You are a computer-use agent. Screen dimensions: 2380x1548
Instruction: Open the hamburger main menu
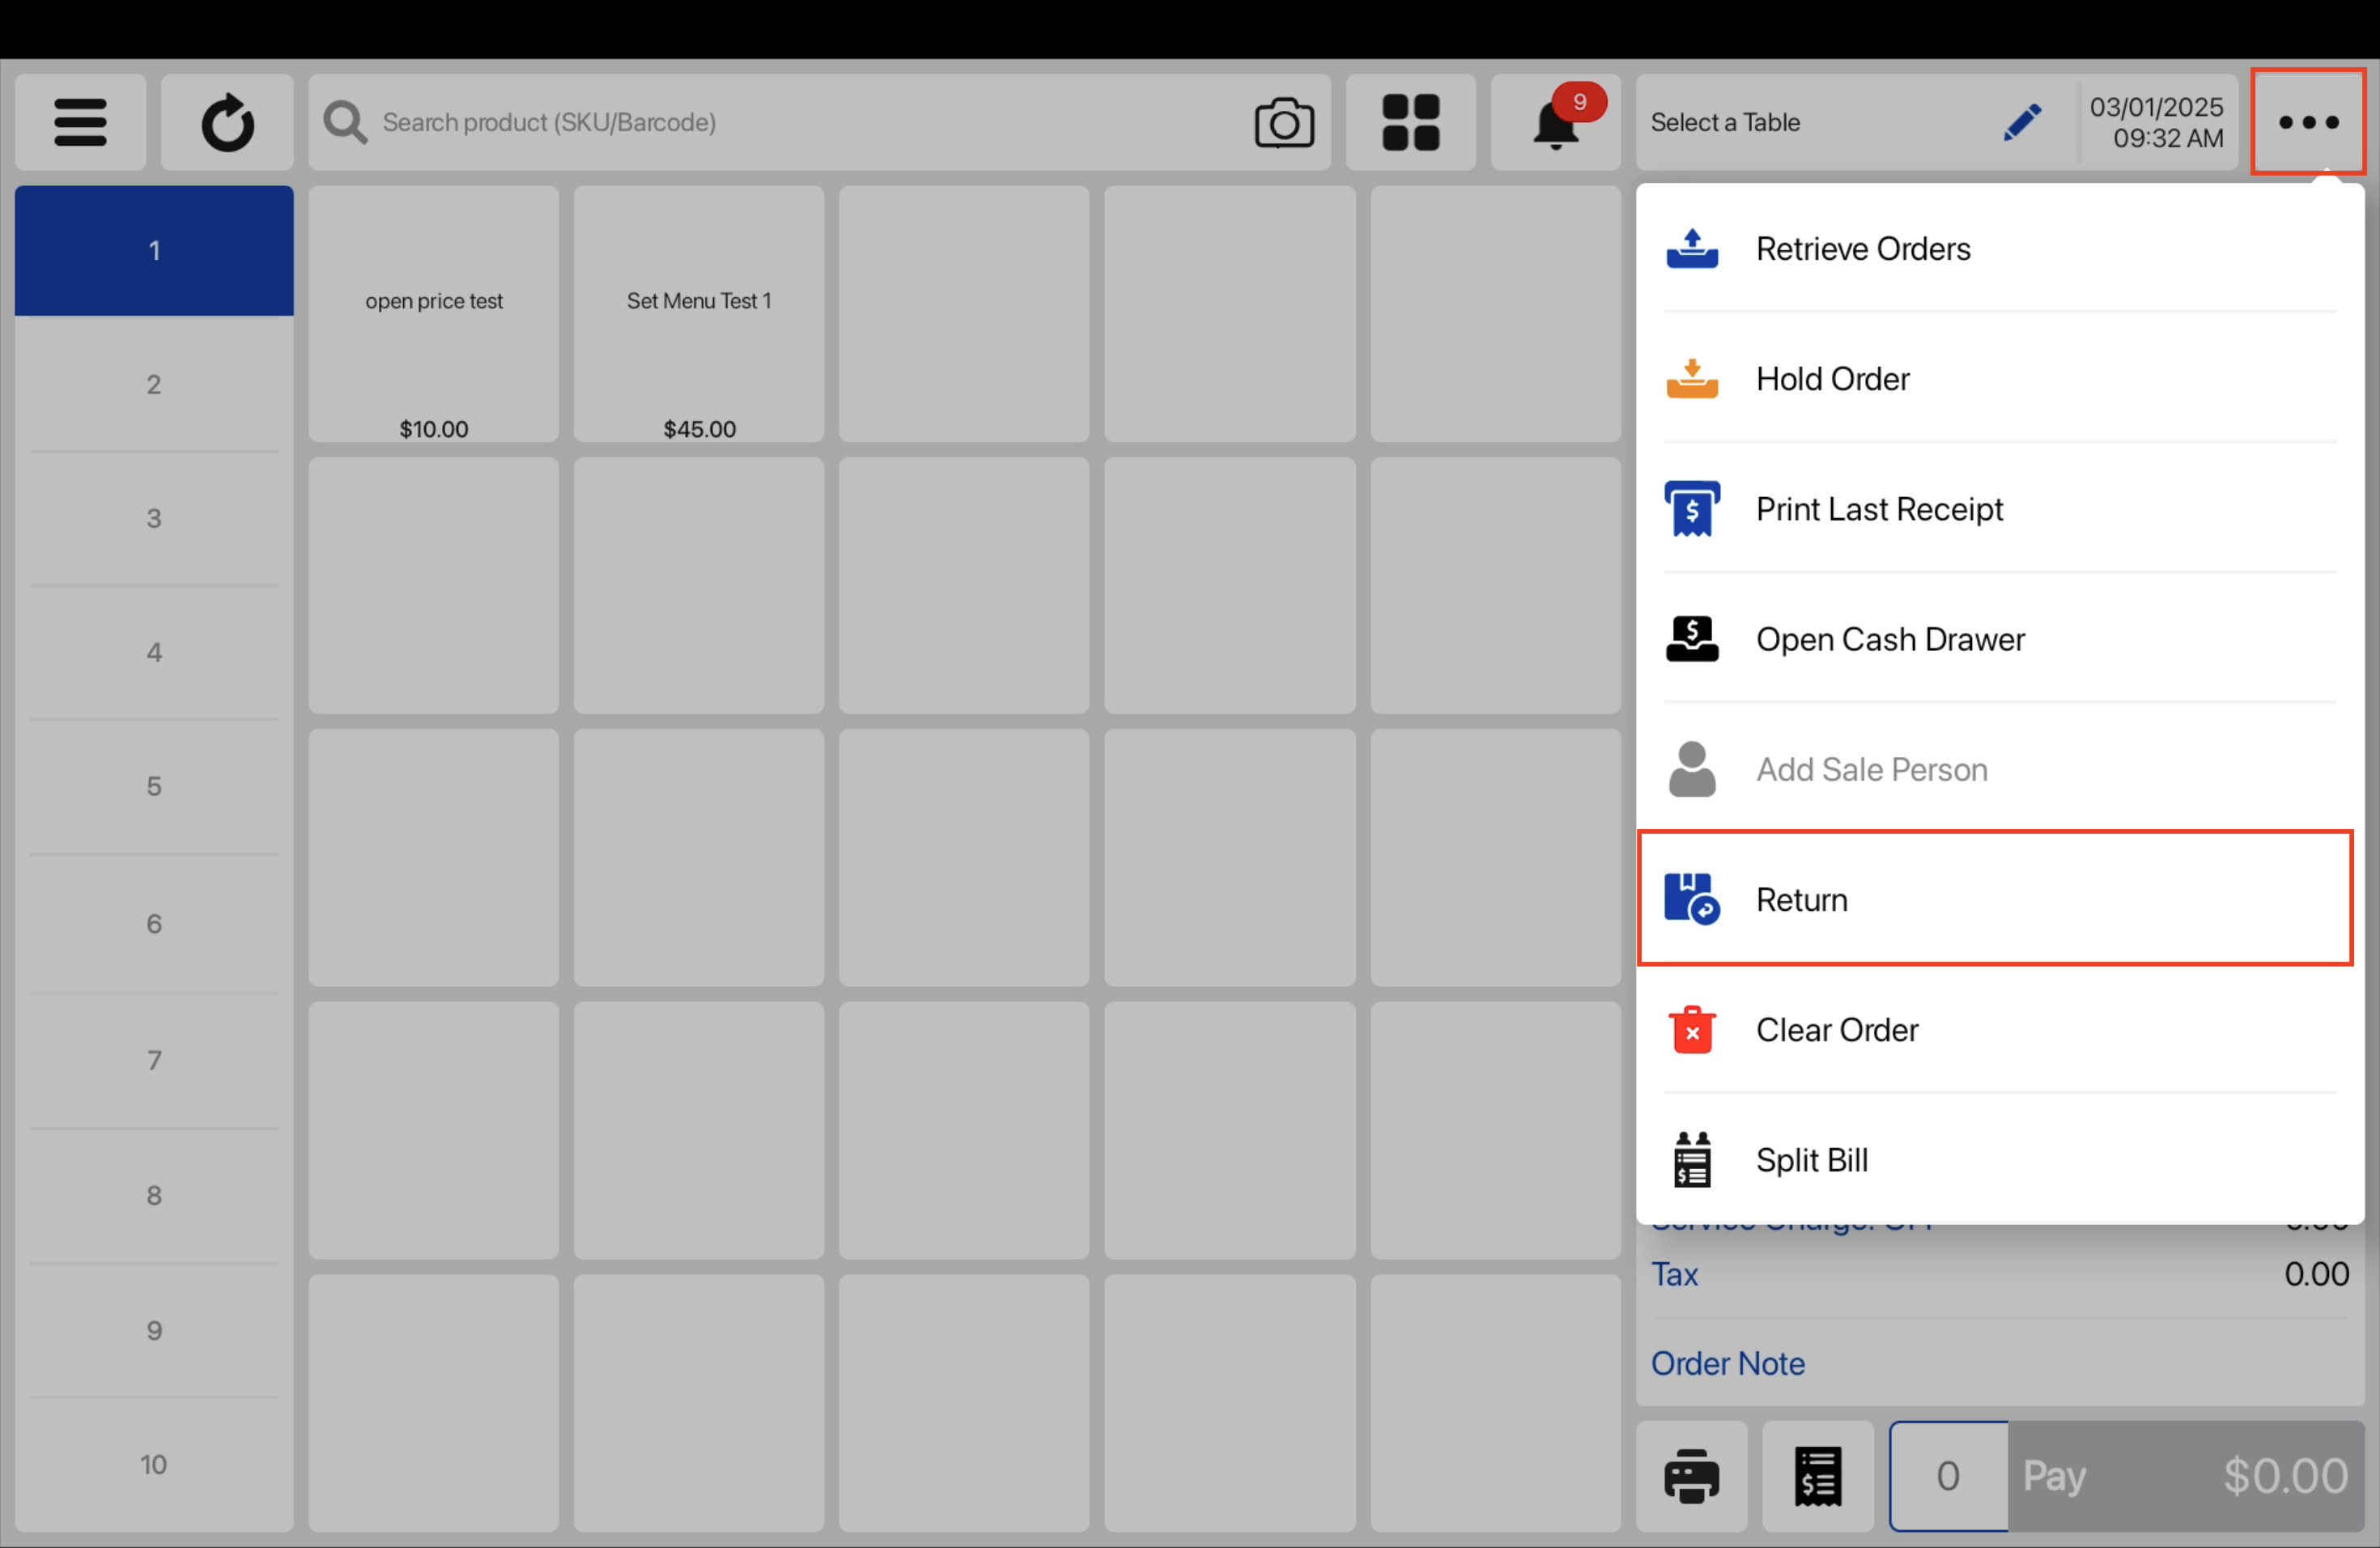point(80,122)
